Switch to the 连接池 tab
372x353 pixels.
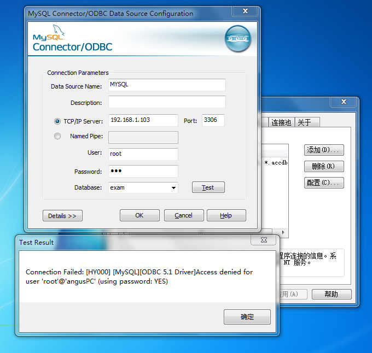tap(281, 122)
